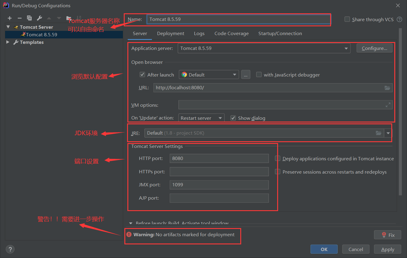Viewport: 407px width, 258px height.
Task: Click the vertical scrollbar of settings panel
Action: pyautogui.click(x=400, y=112)
